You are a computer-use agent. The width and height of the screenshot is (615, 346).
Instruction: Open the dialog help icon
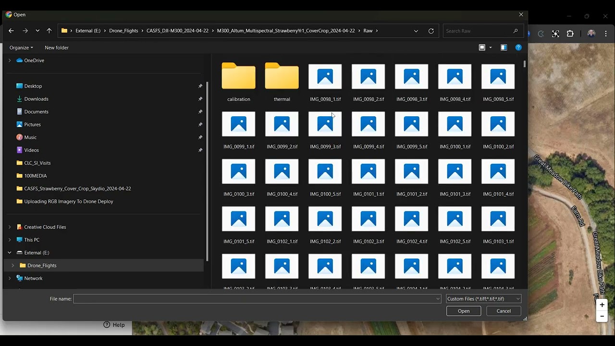518,48
